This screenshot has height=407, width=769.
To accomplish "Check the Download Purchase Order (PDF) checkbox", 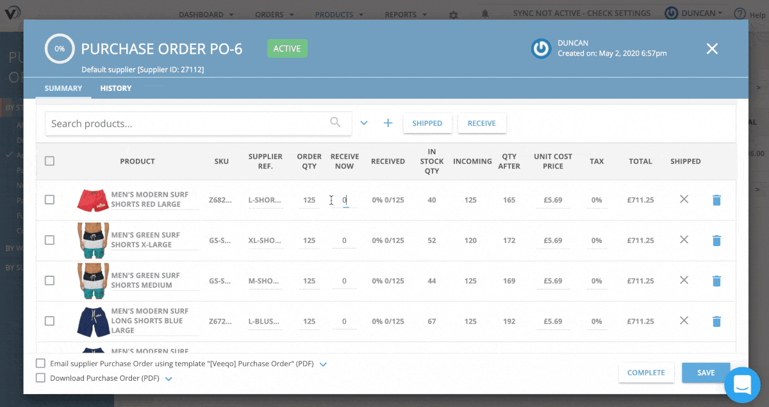I will 40,378.
